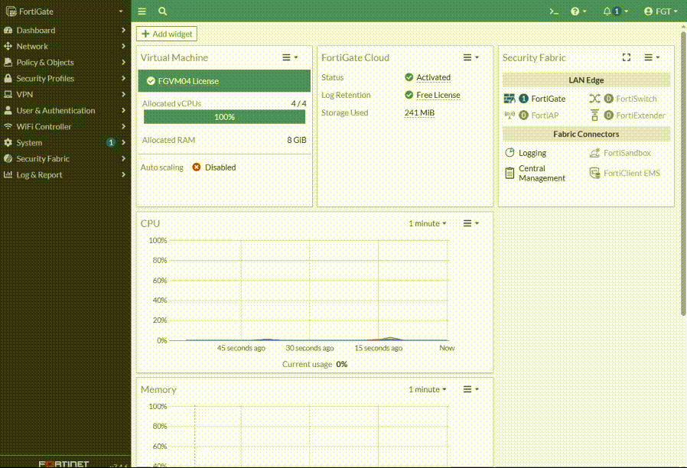Click the allocated vCPUs 100% progress bar
This screenshot has height=468, width=687.
point(224,117)
